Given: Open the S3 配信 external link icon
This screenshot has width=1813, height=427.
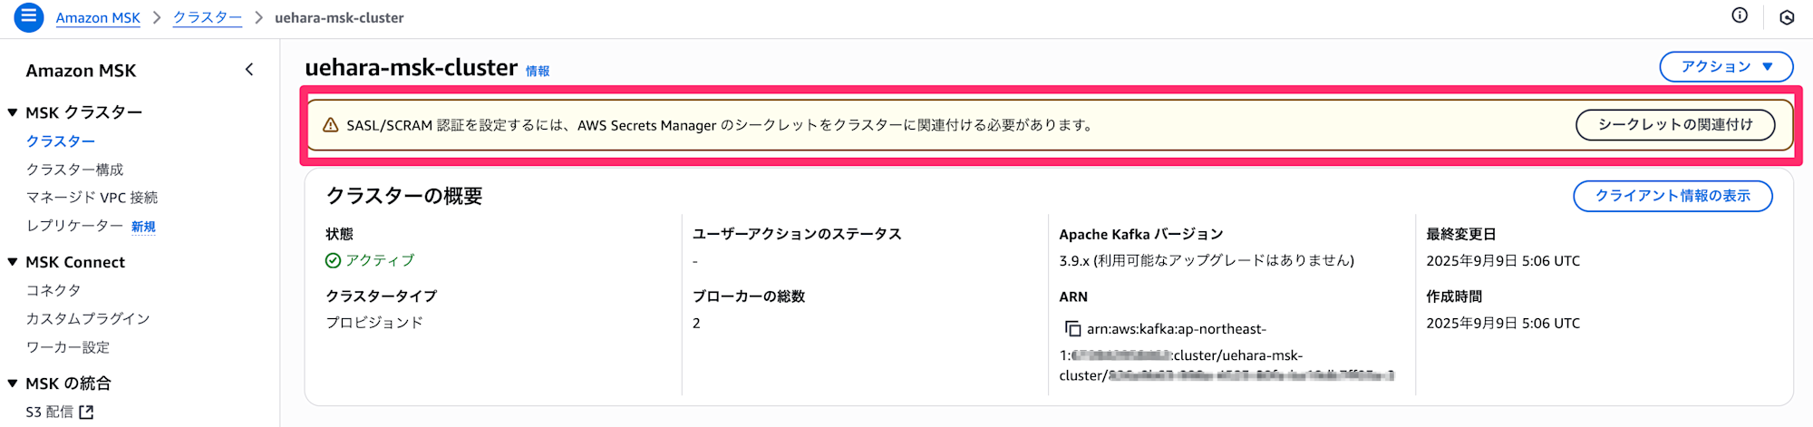Looking at the screenshot, I should click(x=86, y=412).
